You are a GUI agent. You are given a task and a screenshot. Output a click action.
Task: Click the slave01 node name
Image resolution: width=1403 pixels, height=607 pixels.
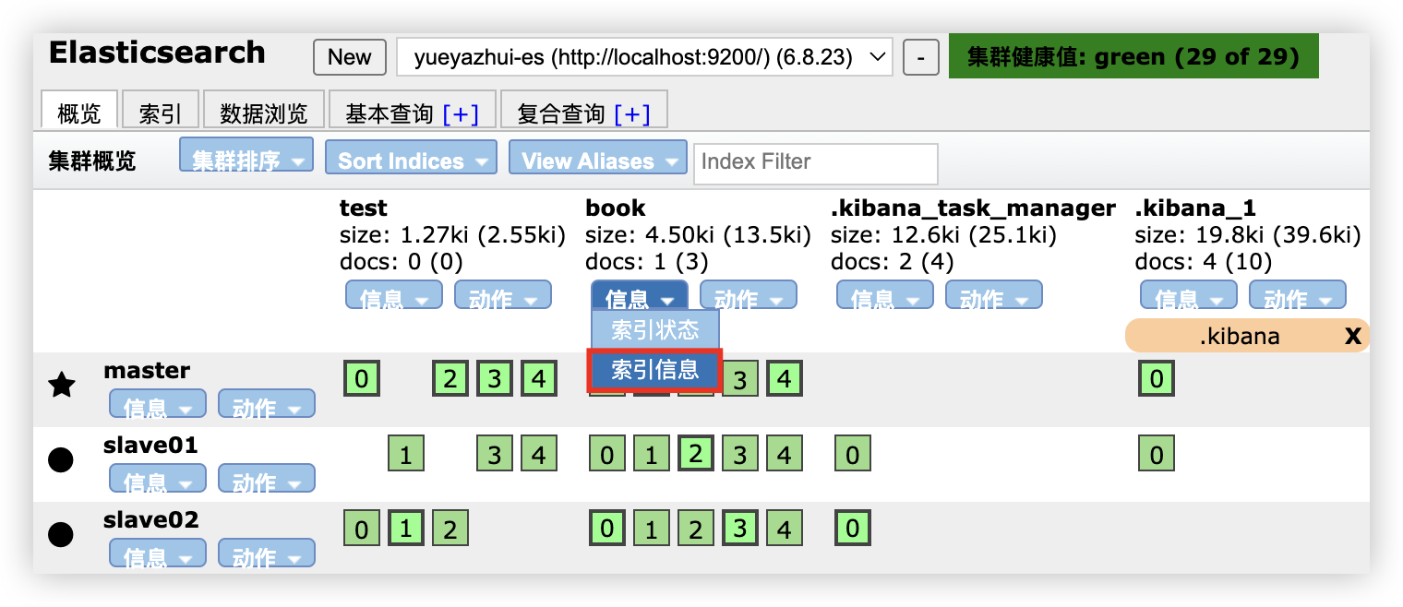click(x=150, y=446)
